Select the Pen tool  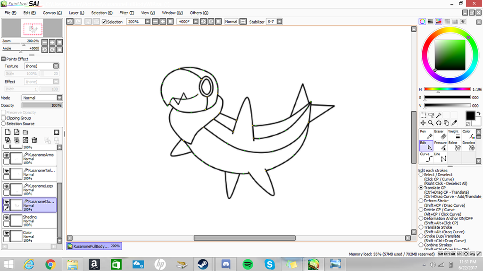(426, 134)
